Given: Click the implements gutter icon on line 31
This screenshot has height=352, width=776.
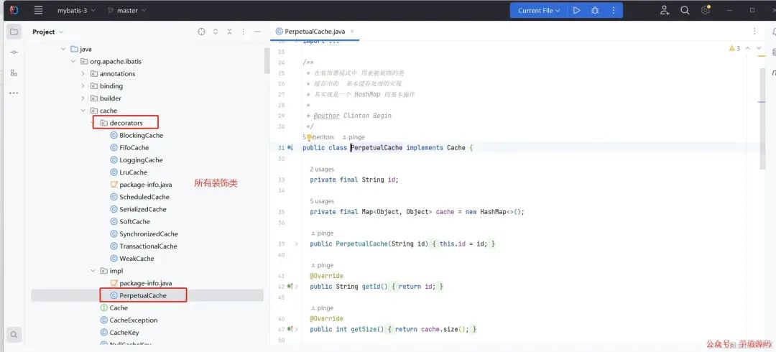Looking at the screenshot, I should pos(290,147).
